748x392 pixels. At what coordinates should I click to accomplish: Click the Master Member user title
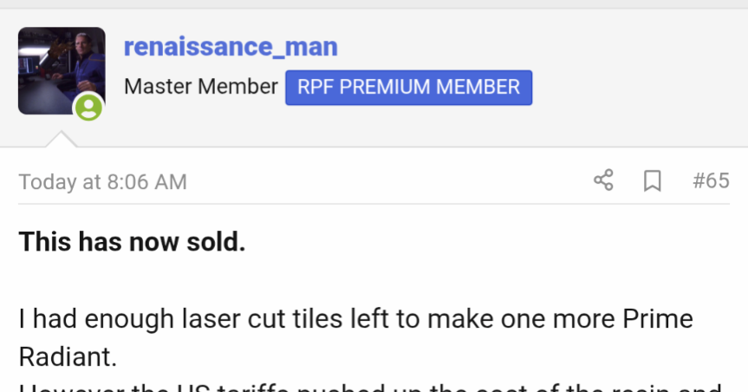201,87
